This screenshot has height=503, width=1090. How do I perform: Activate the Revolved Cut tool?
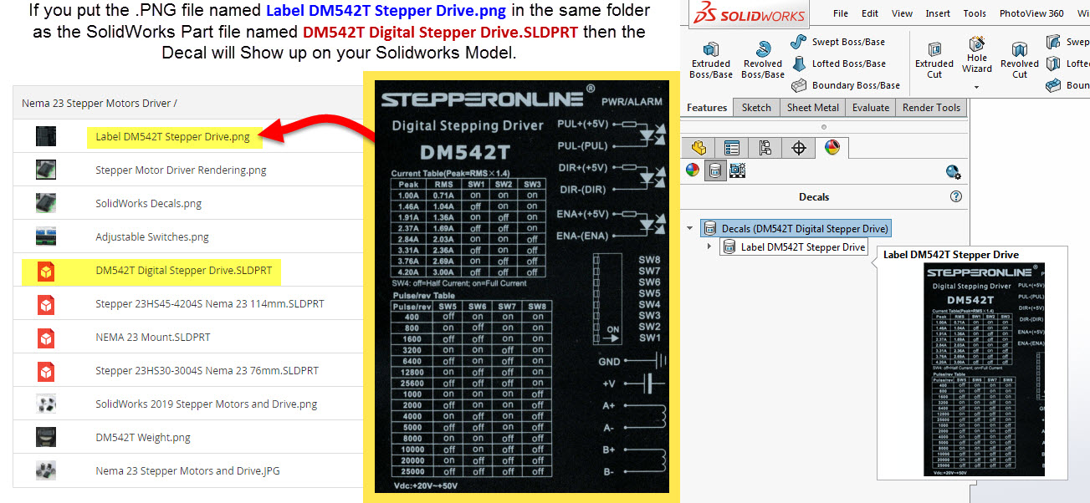[1019, 60]
